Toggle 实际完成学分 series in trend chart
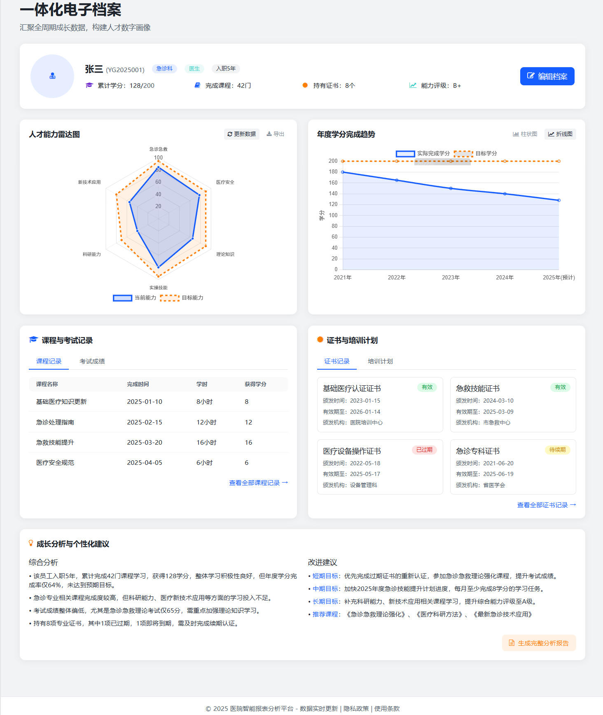The width and height of the screenshot is (603, 715). coord(423,154)
